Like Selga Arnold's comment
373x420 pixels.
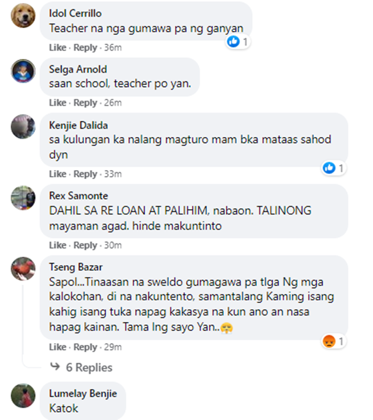pos(58,103)
